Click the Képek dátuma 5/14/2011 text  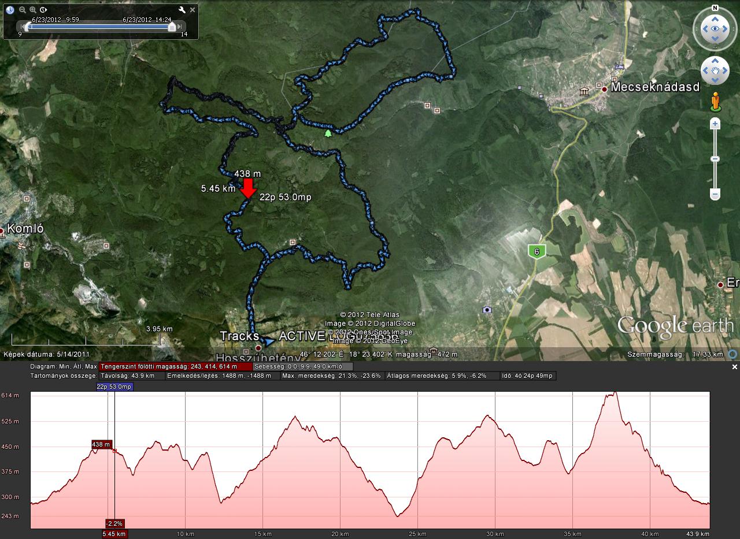(x=47, y=354)
